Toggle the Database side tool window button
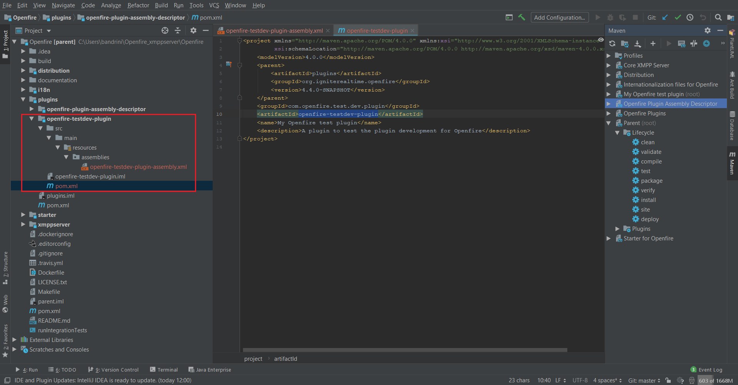The width and height of the screenshot is (738, 385). [732, 126]
